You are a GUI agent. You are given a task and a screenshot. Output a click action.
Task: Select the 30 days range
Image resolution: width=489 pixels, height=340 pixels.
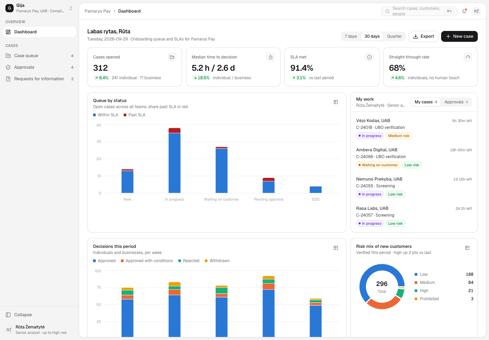click(x=372, y=36)
